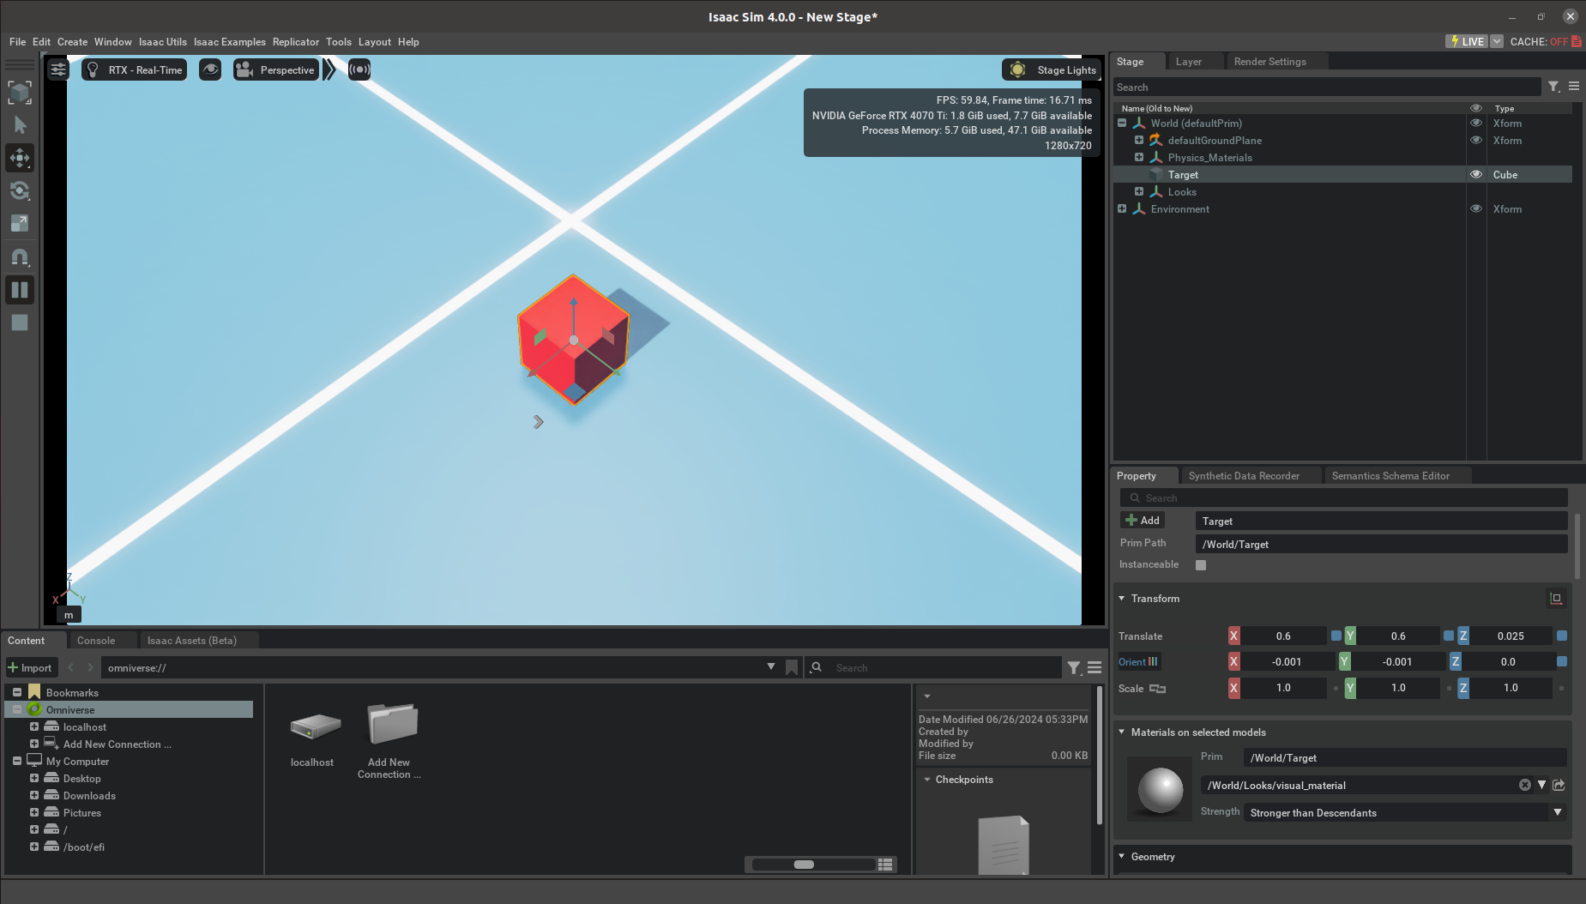
Task: Expand the Looks tree node
Action: 1139,191
